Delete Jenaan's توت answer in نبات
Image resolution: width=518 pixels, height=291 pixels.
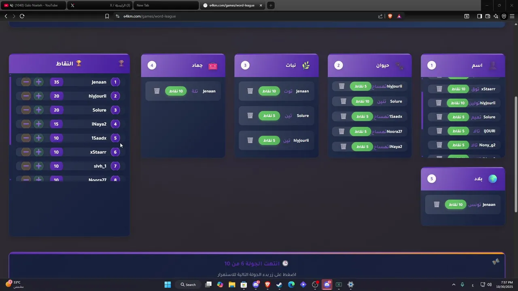(250, 91)
